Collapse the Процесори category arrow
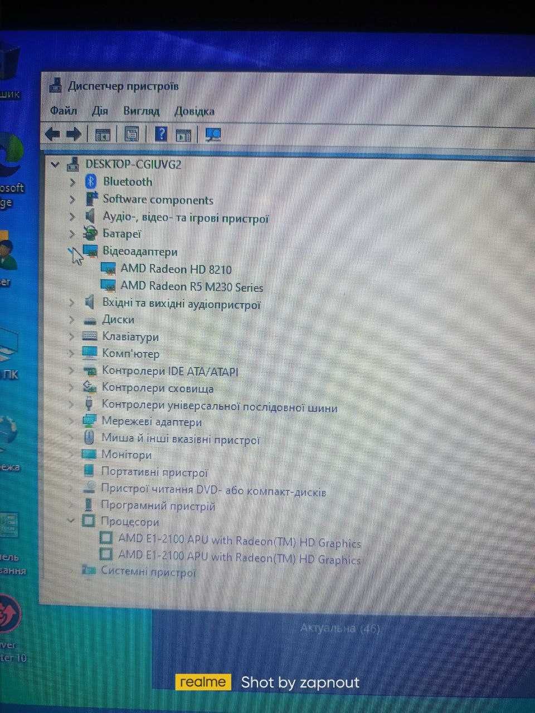The image size is (535, 713). click(71, 521)
